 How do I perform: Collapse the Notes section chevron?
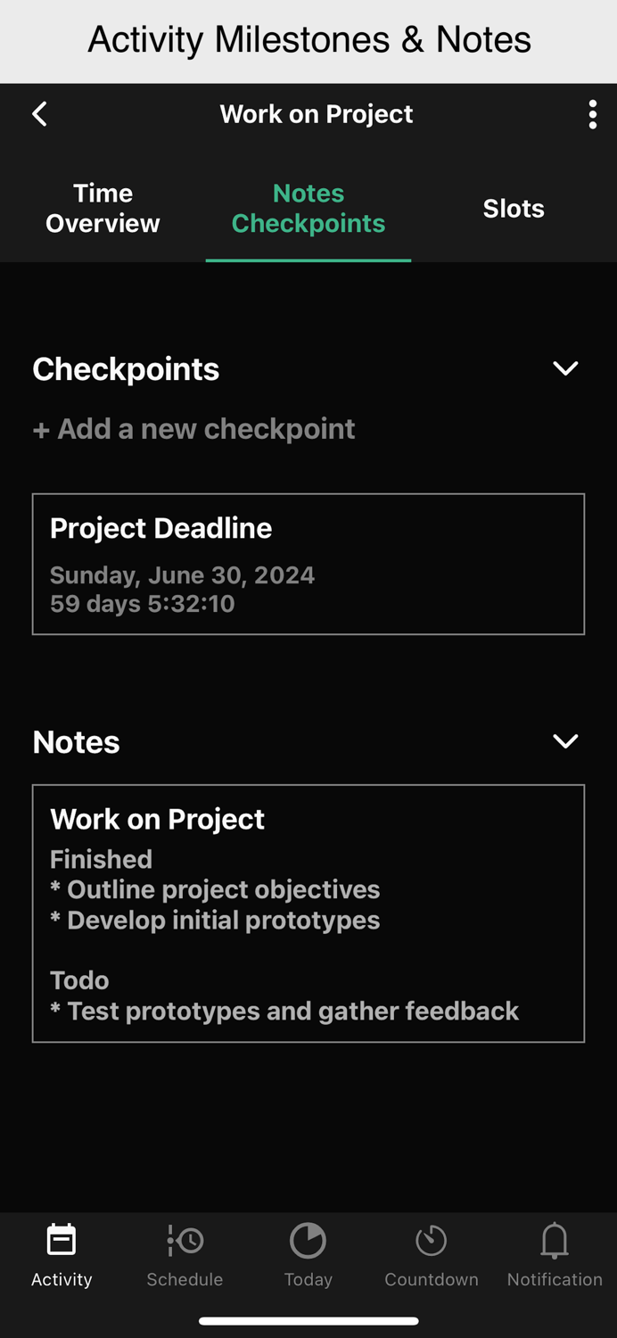[x=564, y=741]
